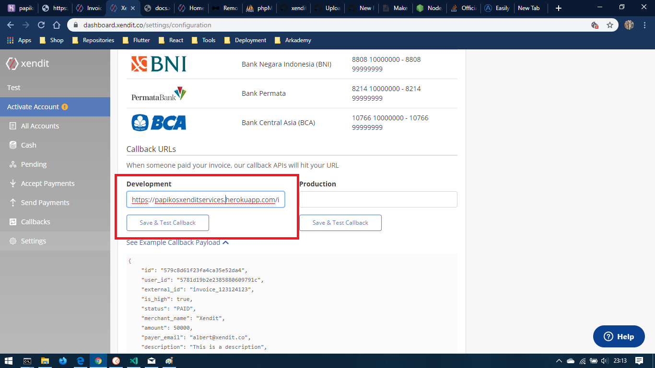Switch to the New Tab browser tab

coord(531,8)
